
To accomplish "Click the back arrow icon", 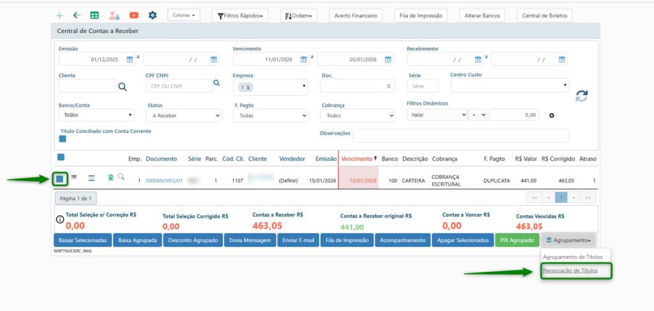I will (77, 15).
